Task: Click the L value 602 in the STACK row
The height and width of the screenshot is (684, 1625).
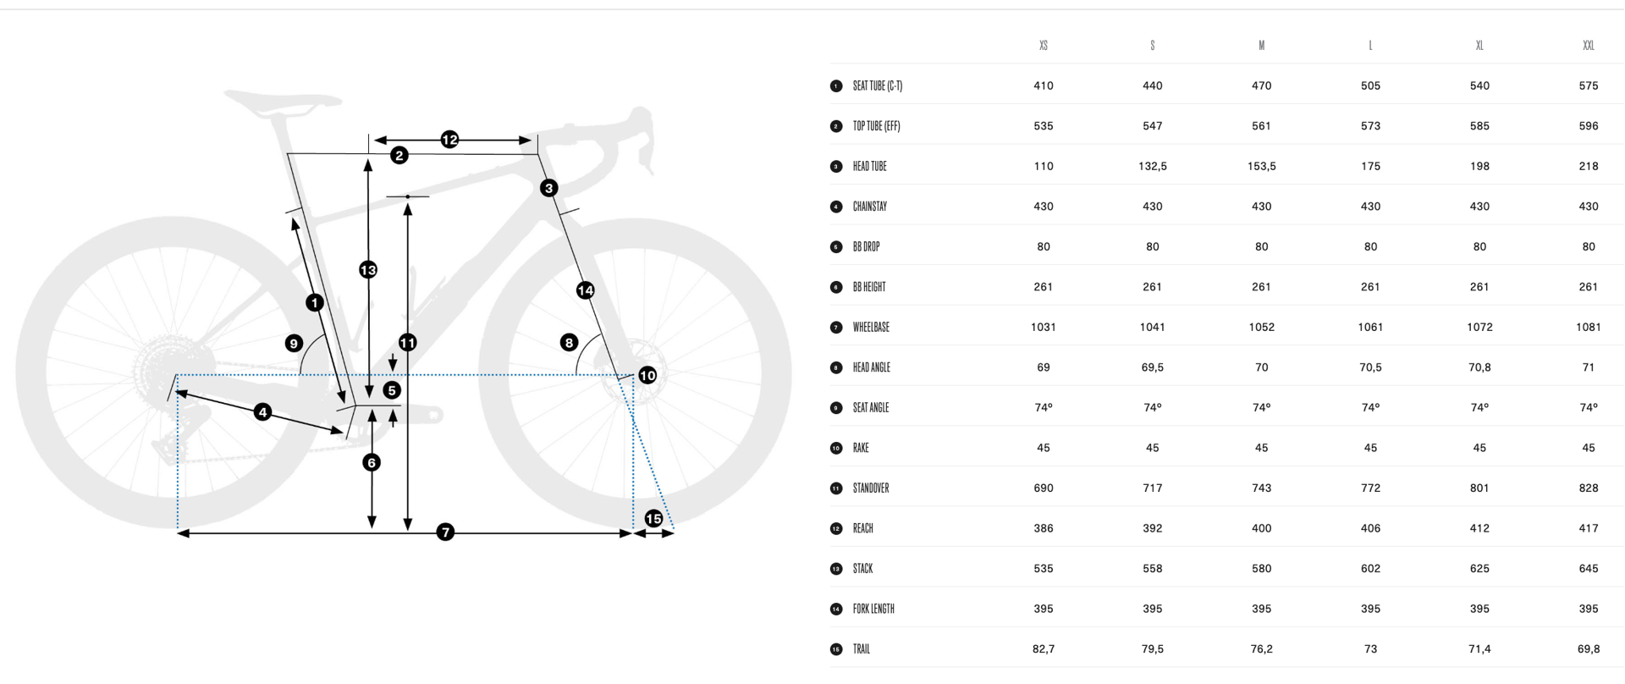Action: pyautogui.click(x=1370, y=569)
